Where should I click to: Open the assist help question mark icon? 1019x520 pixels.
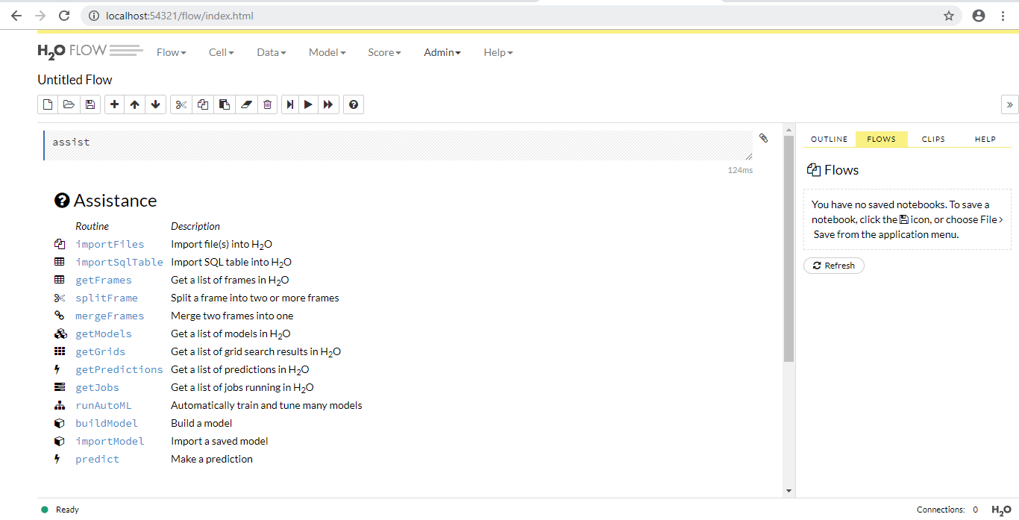(x=354, y=104)
